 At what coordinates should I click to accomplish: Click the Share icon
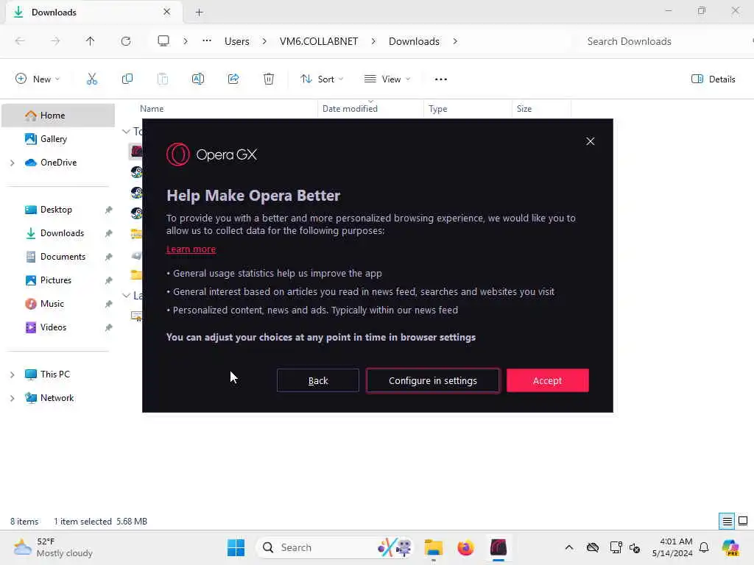coord(233,79)
